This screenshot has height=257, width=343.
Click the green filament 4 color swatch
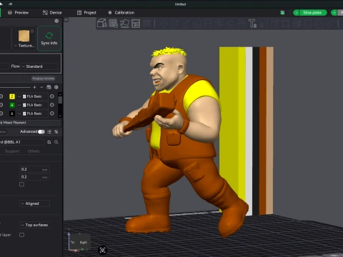(x=12, y=105)
